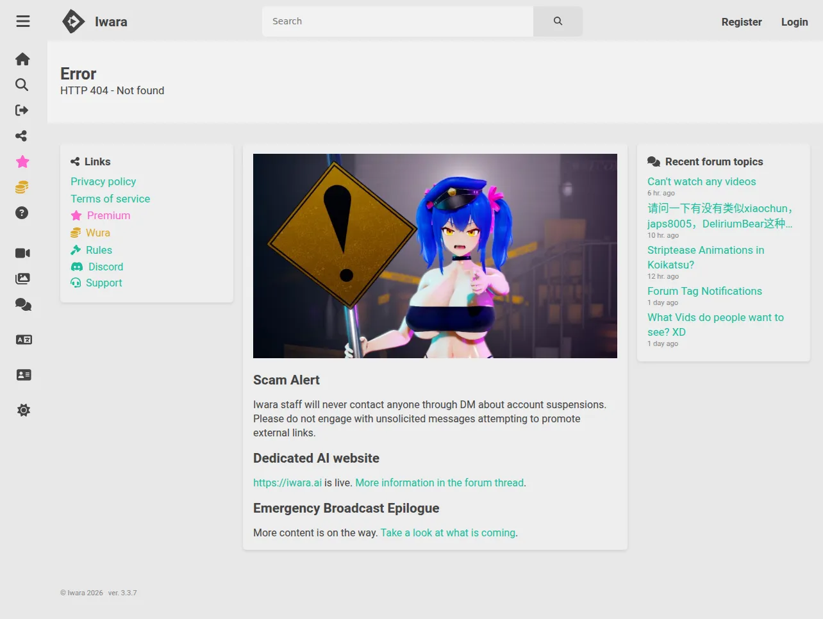Open Videos via the camera sidebar icon
Screen dimensions: 823x619
[22, 253]
